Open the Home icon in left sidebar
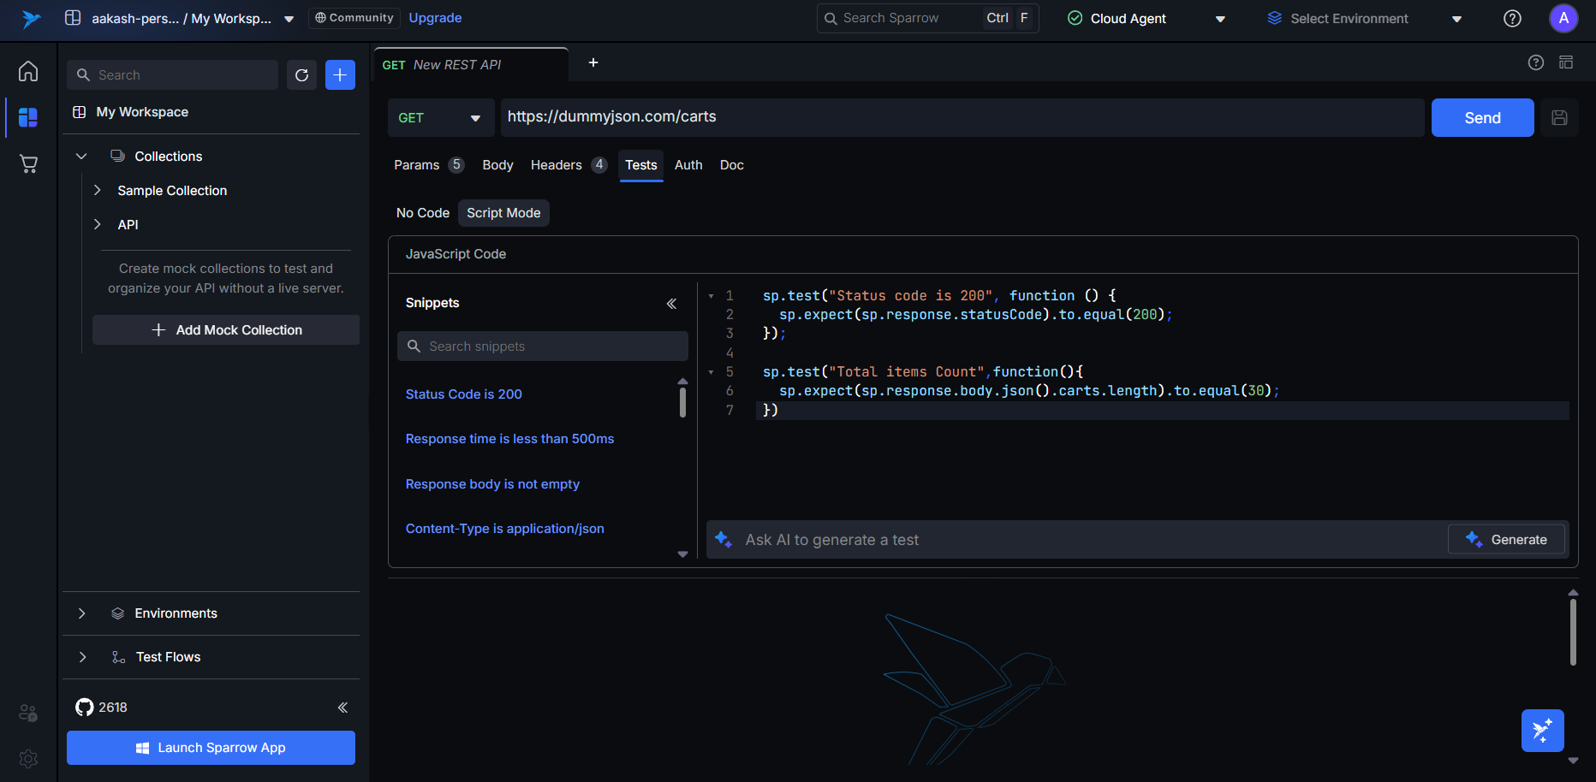1596x782 pixels. point(28,71)
